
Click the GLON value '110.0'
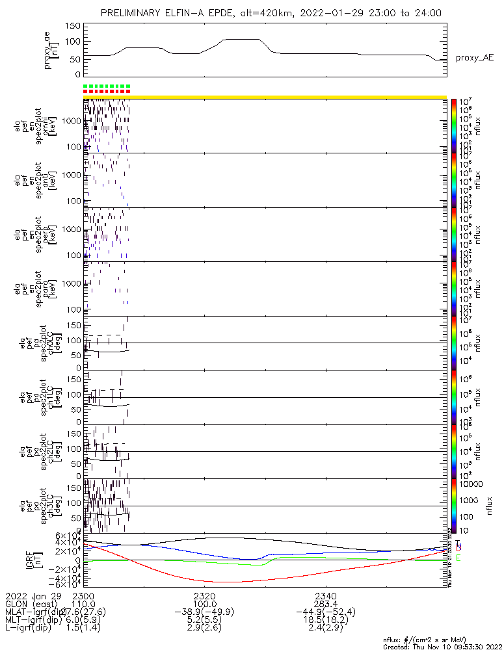[83, 604]
